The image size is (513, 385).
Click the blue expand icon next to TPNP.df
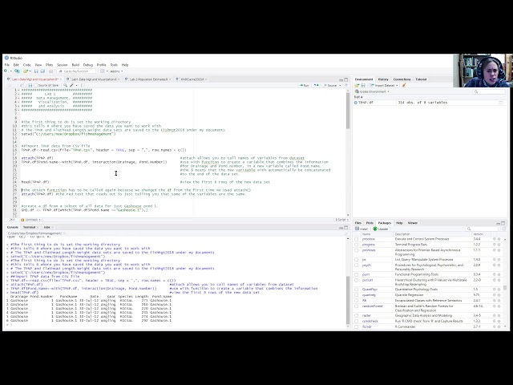[356, 103]
